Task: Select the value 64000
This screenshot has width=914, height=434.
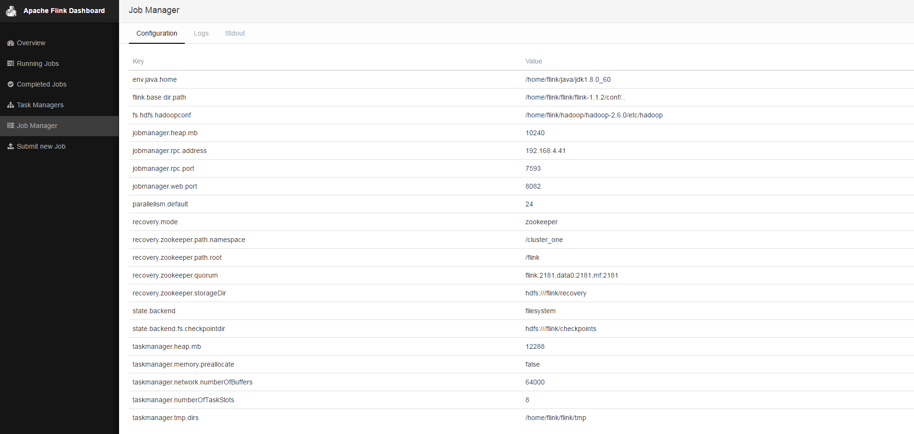Action: (535, 382)
